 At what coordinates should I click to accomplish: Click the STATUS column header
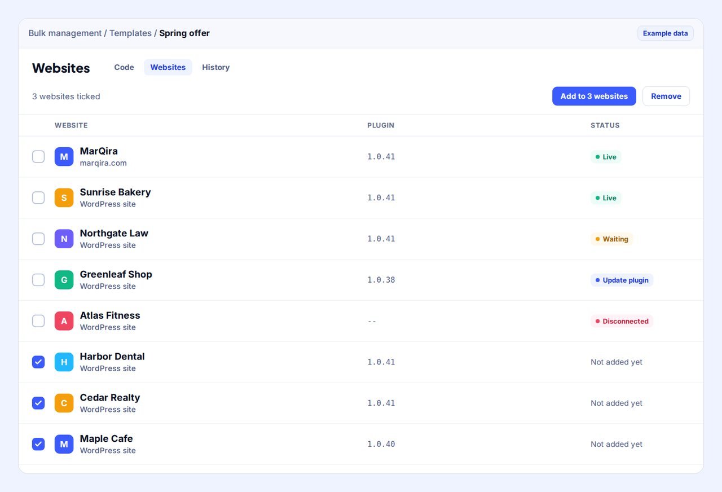click(x=605, y=125)
